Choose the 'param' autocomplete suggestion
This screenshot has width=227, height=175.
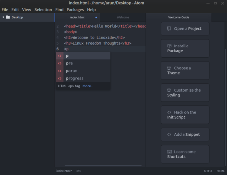coord(83,71)
